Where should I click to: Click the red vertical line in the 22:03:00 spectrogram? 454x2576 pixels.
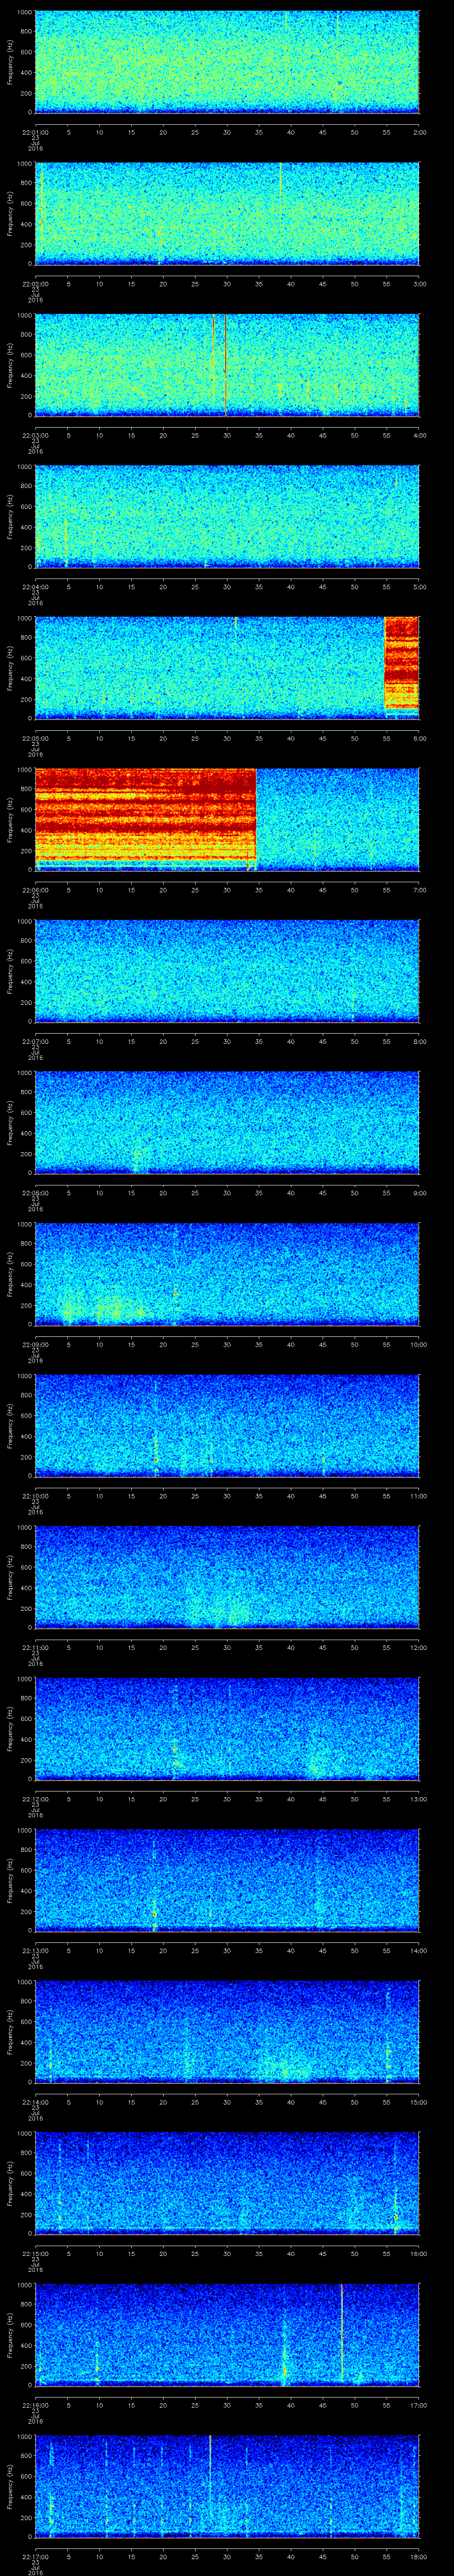[227, 364]
